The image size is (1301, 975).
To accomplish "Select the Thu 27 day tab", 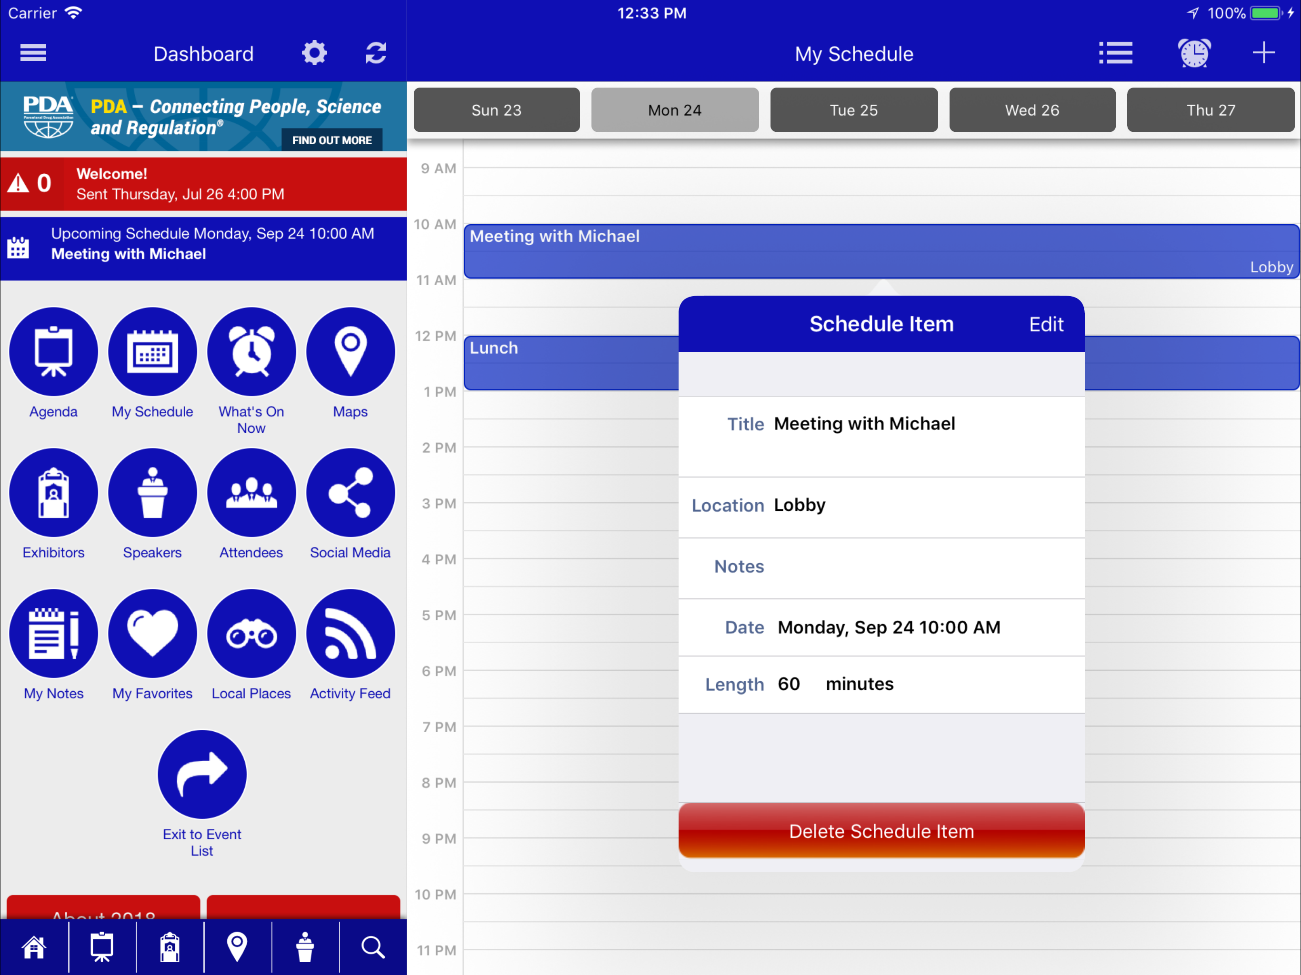I will tap(1211, 110).
